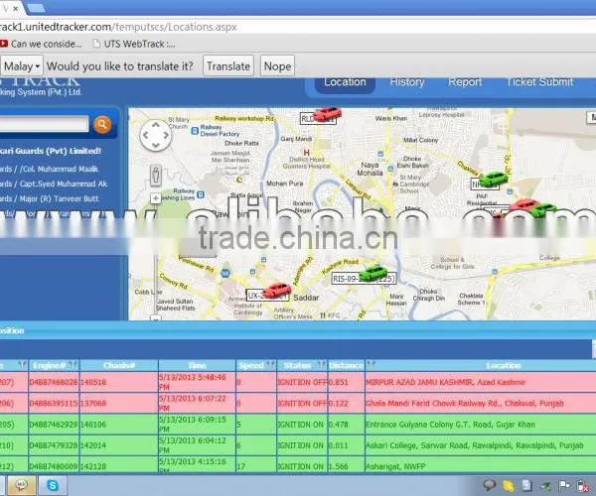The width and height of the screenshot is (596, 496).
Task: Open the Distance column filter
Action: tap(371, 365)
